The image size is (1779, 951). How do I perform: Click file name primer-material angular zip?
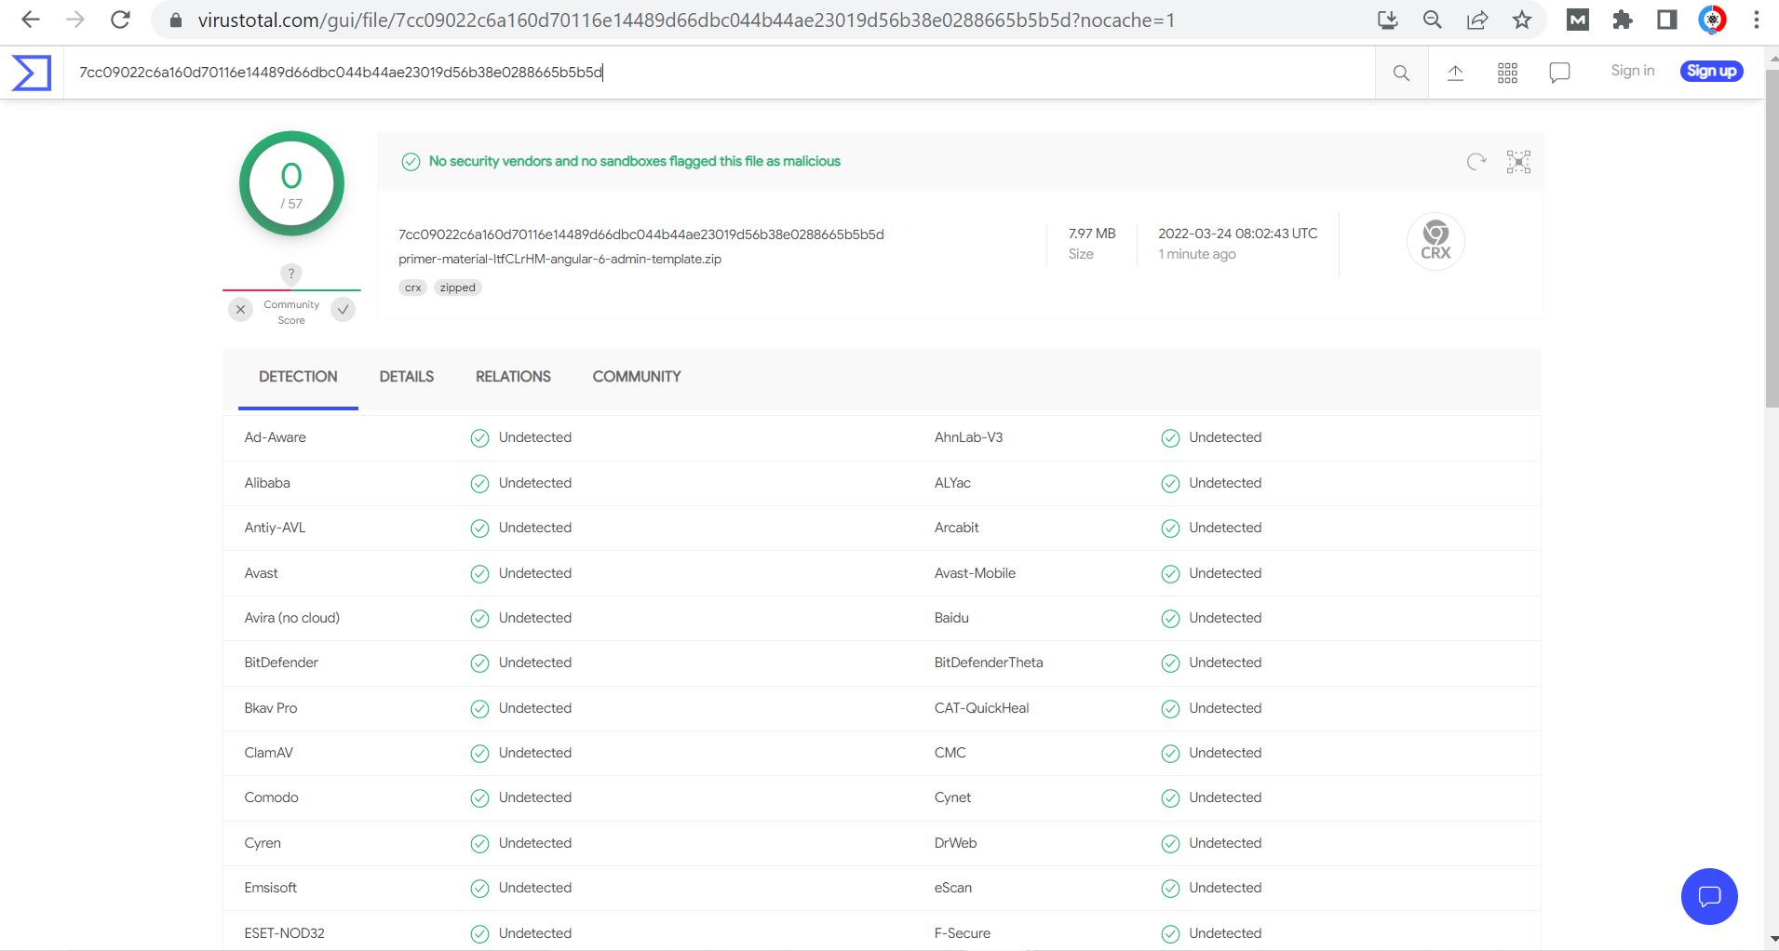point(559,260)
